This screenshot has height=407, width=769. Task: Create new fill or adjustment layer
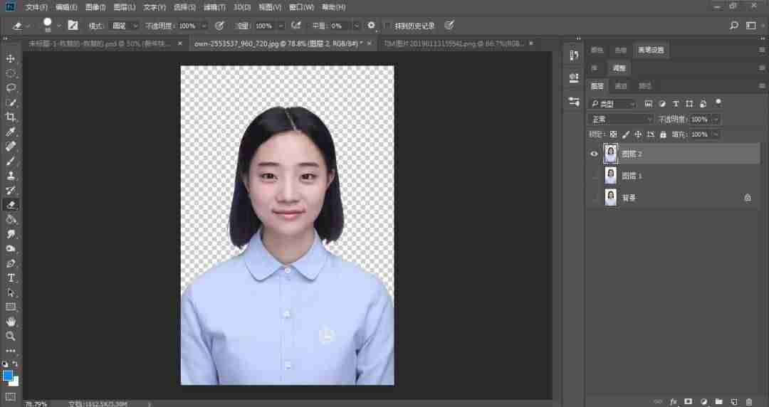[703, 401]
